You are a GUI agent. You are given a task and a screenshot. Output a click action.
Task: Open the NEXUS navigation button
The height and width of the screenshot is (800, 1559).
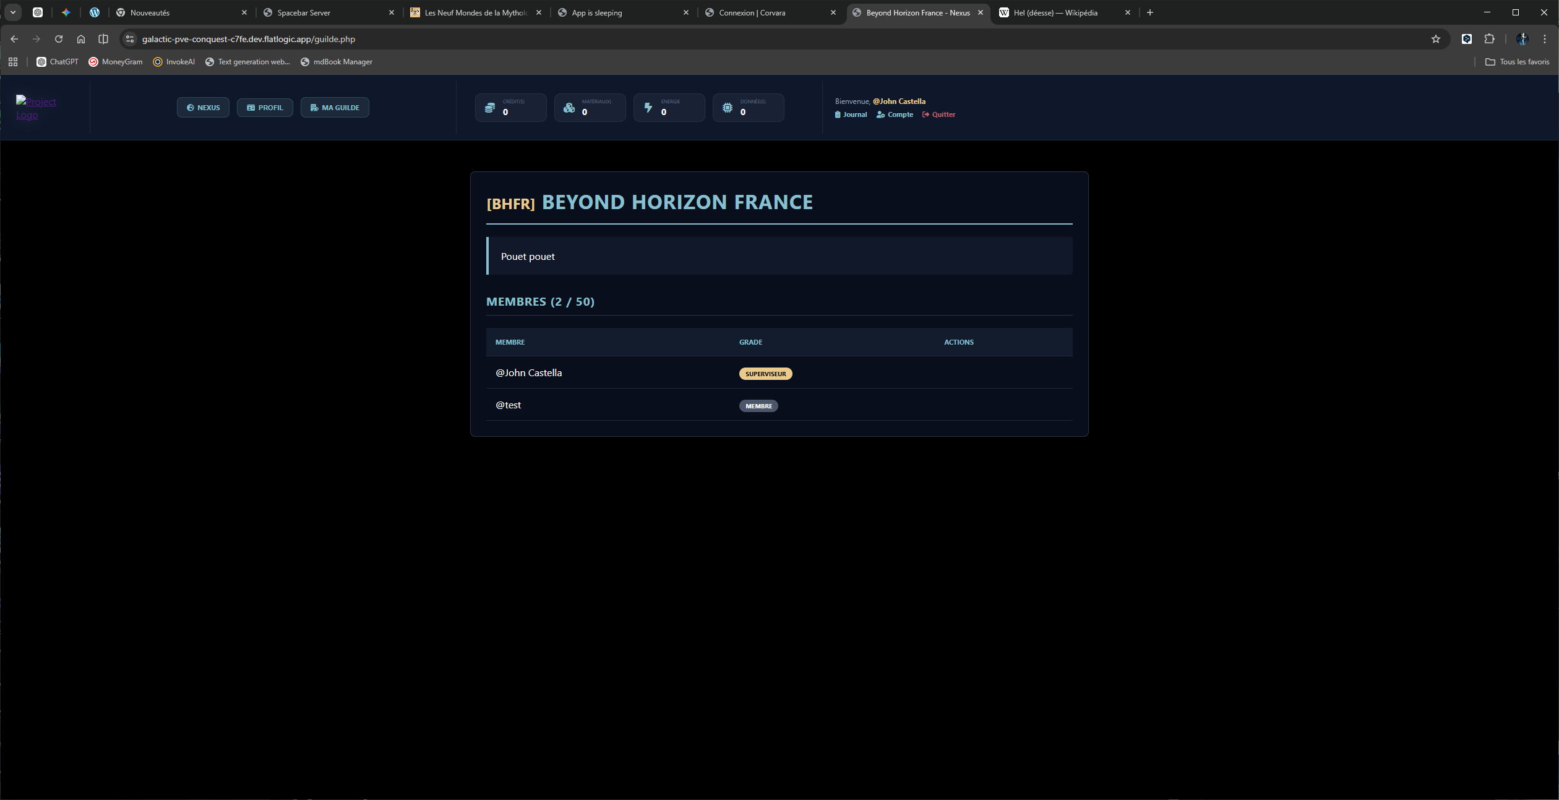pyautogui.click(x=203, y=108)
